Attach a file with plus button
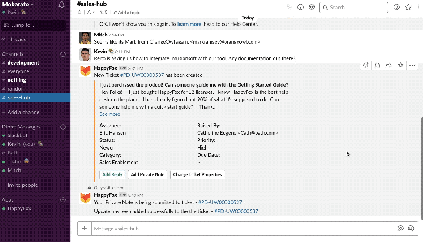Viewport: 423px width, 242px height. pos(85,229)
